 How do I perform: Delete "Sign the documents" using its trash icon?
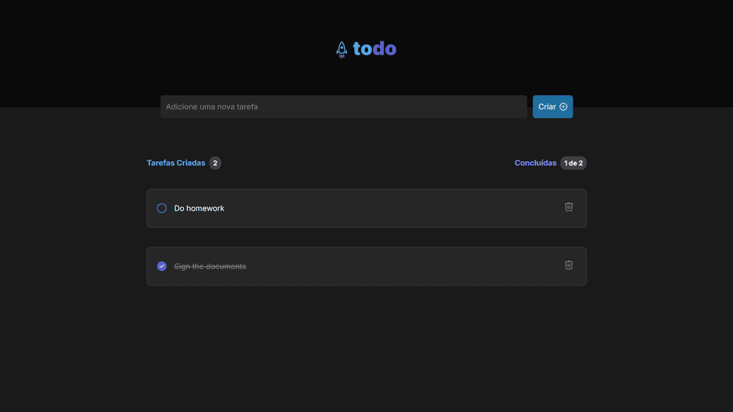pos(569,265)
